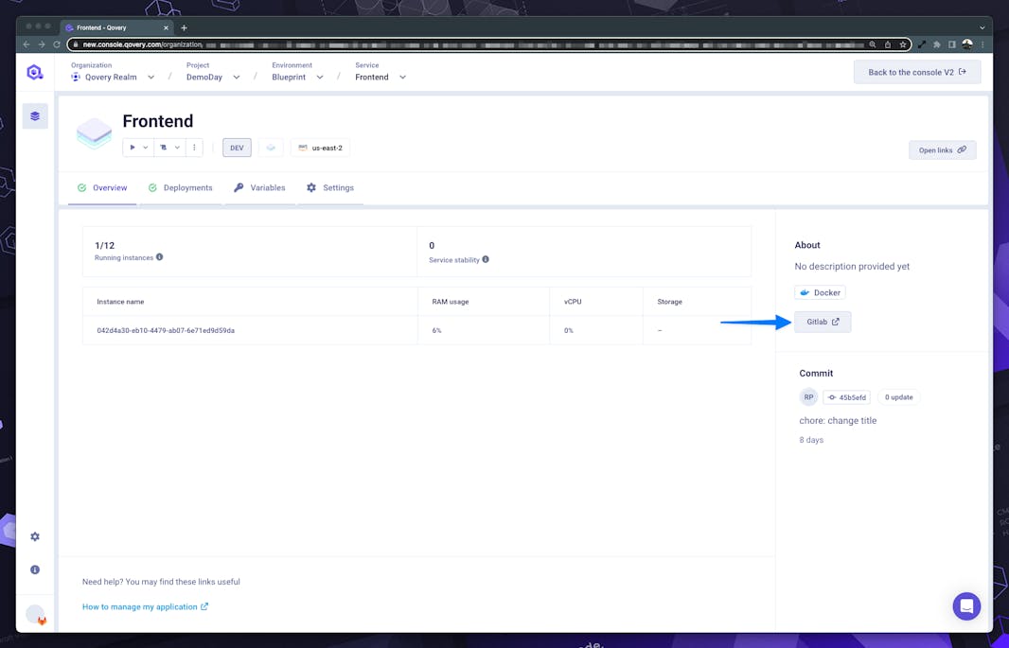Image resolution: width=1009 pixels, height=648 pixels.
Task: Click the Running instances info icon
Action: (x=160, y=257)
